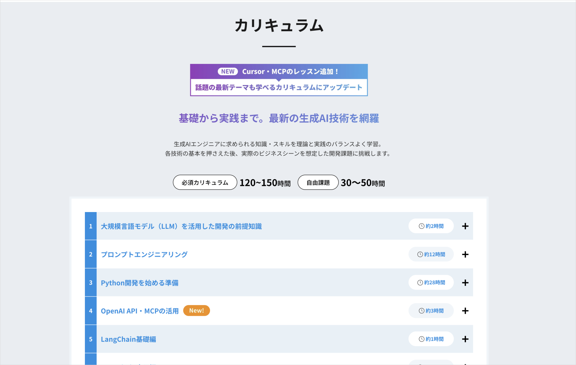The width and height of the screenshot is (576, 365).
Task: Click the number 3 row marker
Action: click(x=91, y=283)
